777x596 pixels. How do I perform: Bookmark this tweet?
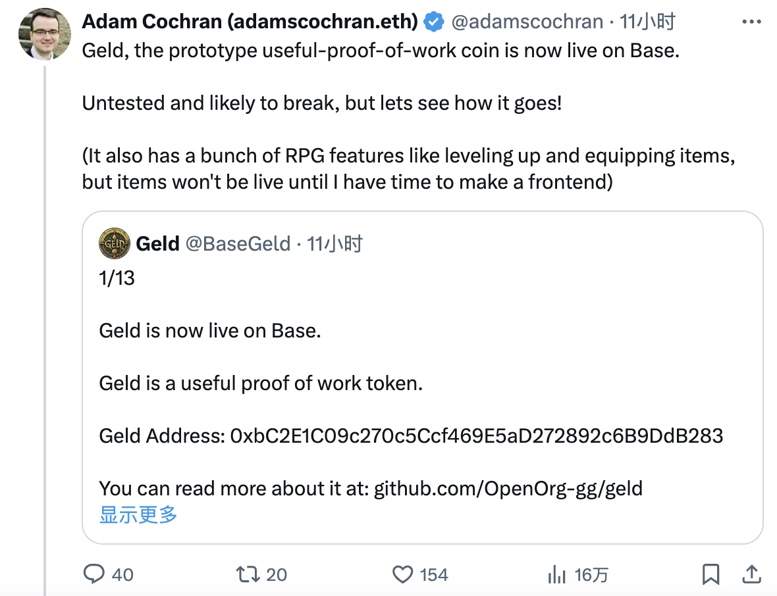point(710,574)
